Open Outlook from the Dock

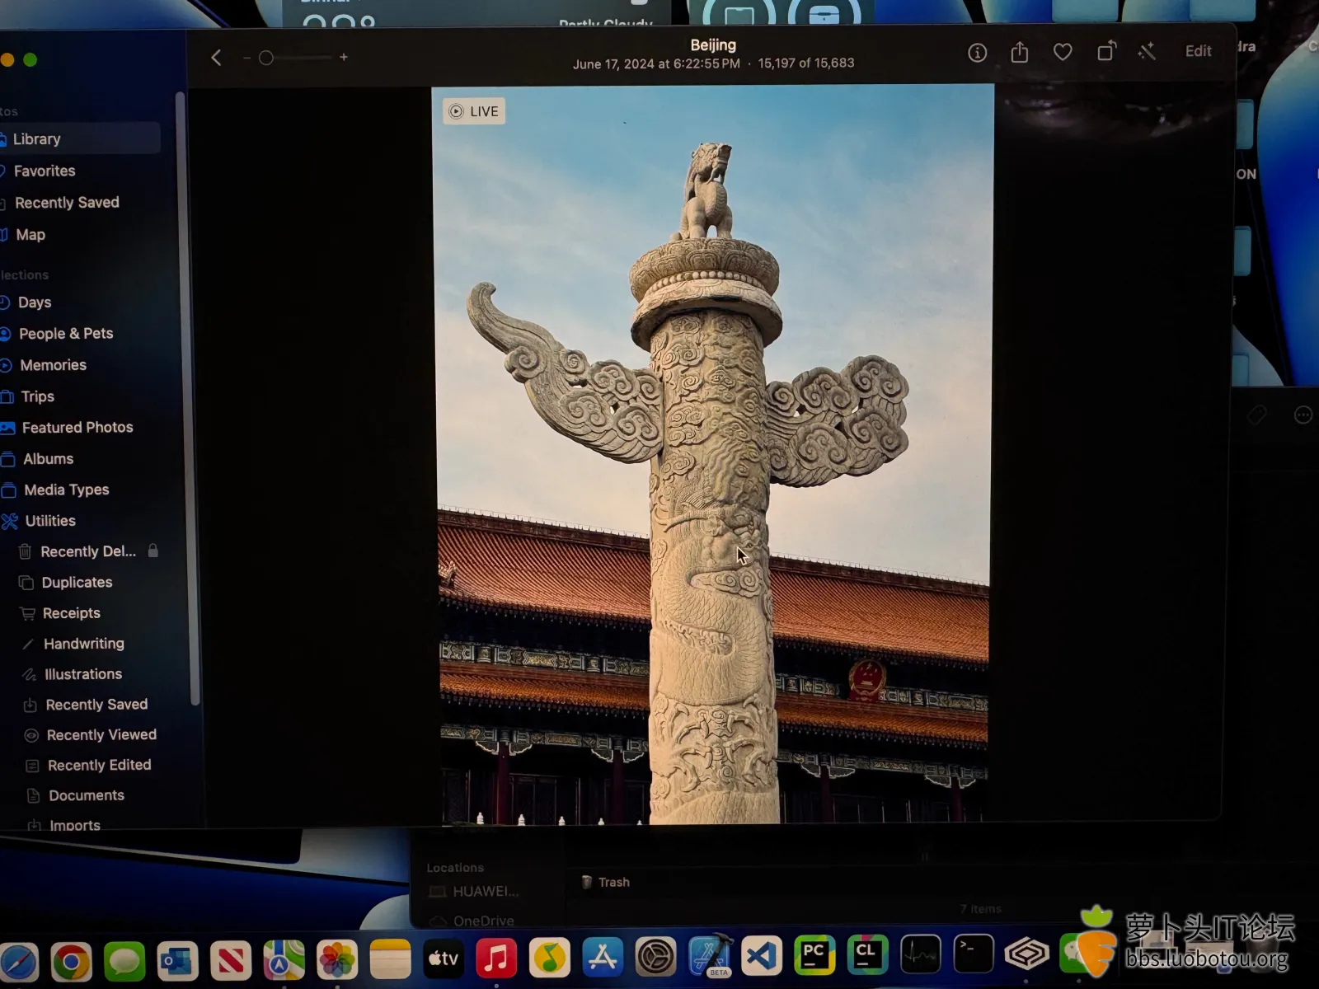pyautogui.click(x=178, y=961)
